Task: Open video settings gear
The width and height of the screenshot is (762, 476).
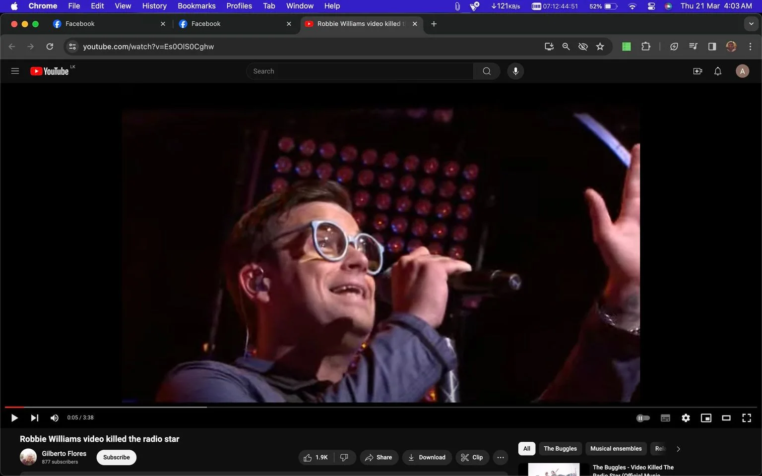Action: coord(686,418)
